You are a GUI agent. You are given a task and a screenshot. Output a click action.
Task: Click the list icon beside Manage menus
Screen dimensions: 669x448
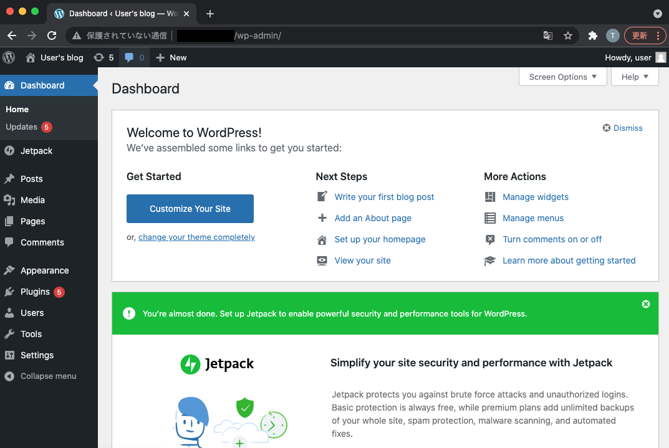point(490,218)
